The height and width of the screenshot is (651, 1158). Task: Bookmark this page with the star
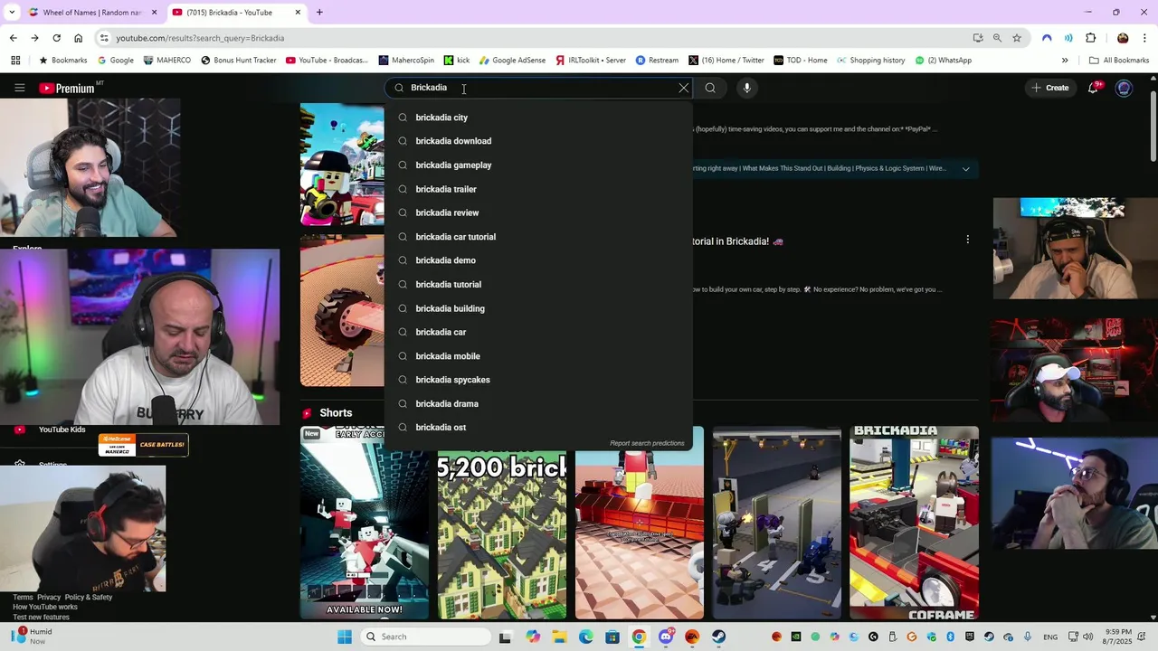(x=1017, y=38)
